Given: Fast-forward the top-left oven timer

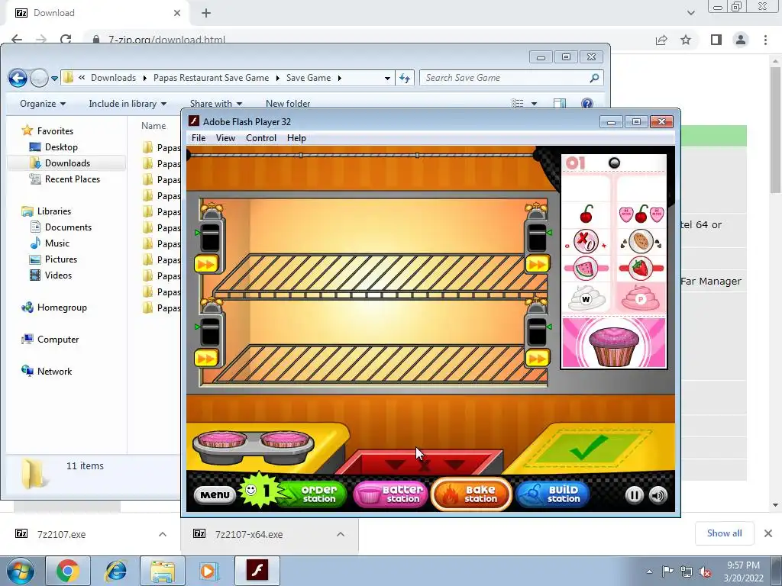Looking at the screenshot, I should coord(206,263).
